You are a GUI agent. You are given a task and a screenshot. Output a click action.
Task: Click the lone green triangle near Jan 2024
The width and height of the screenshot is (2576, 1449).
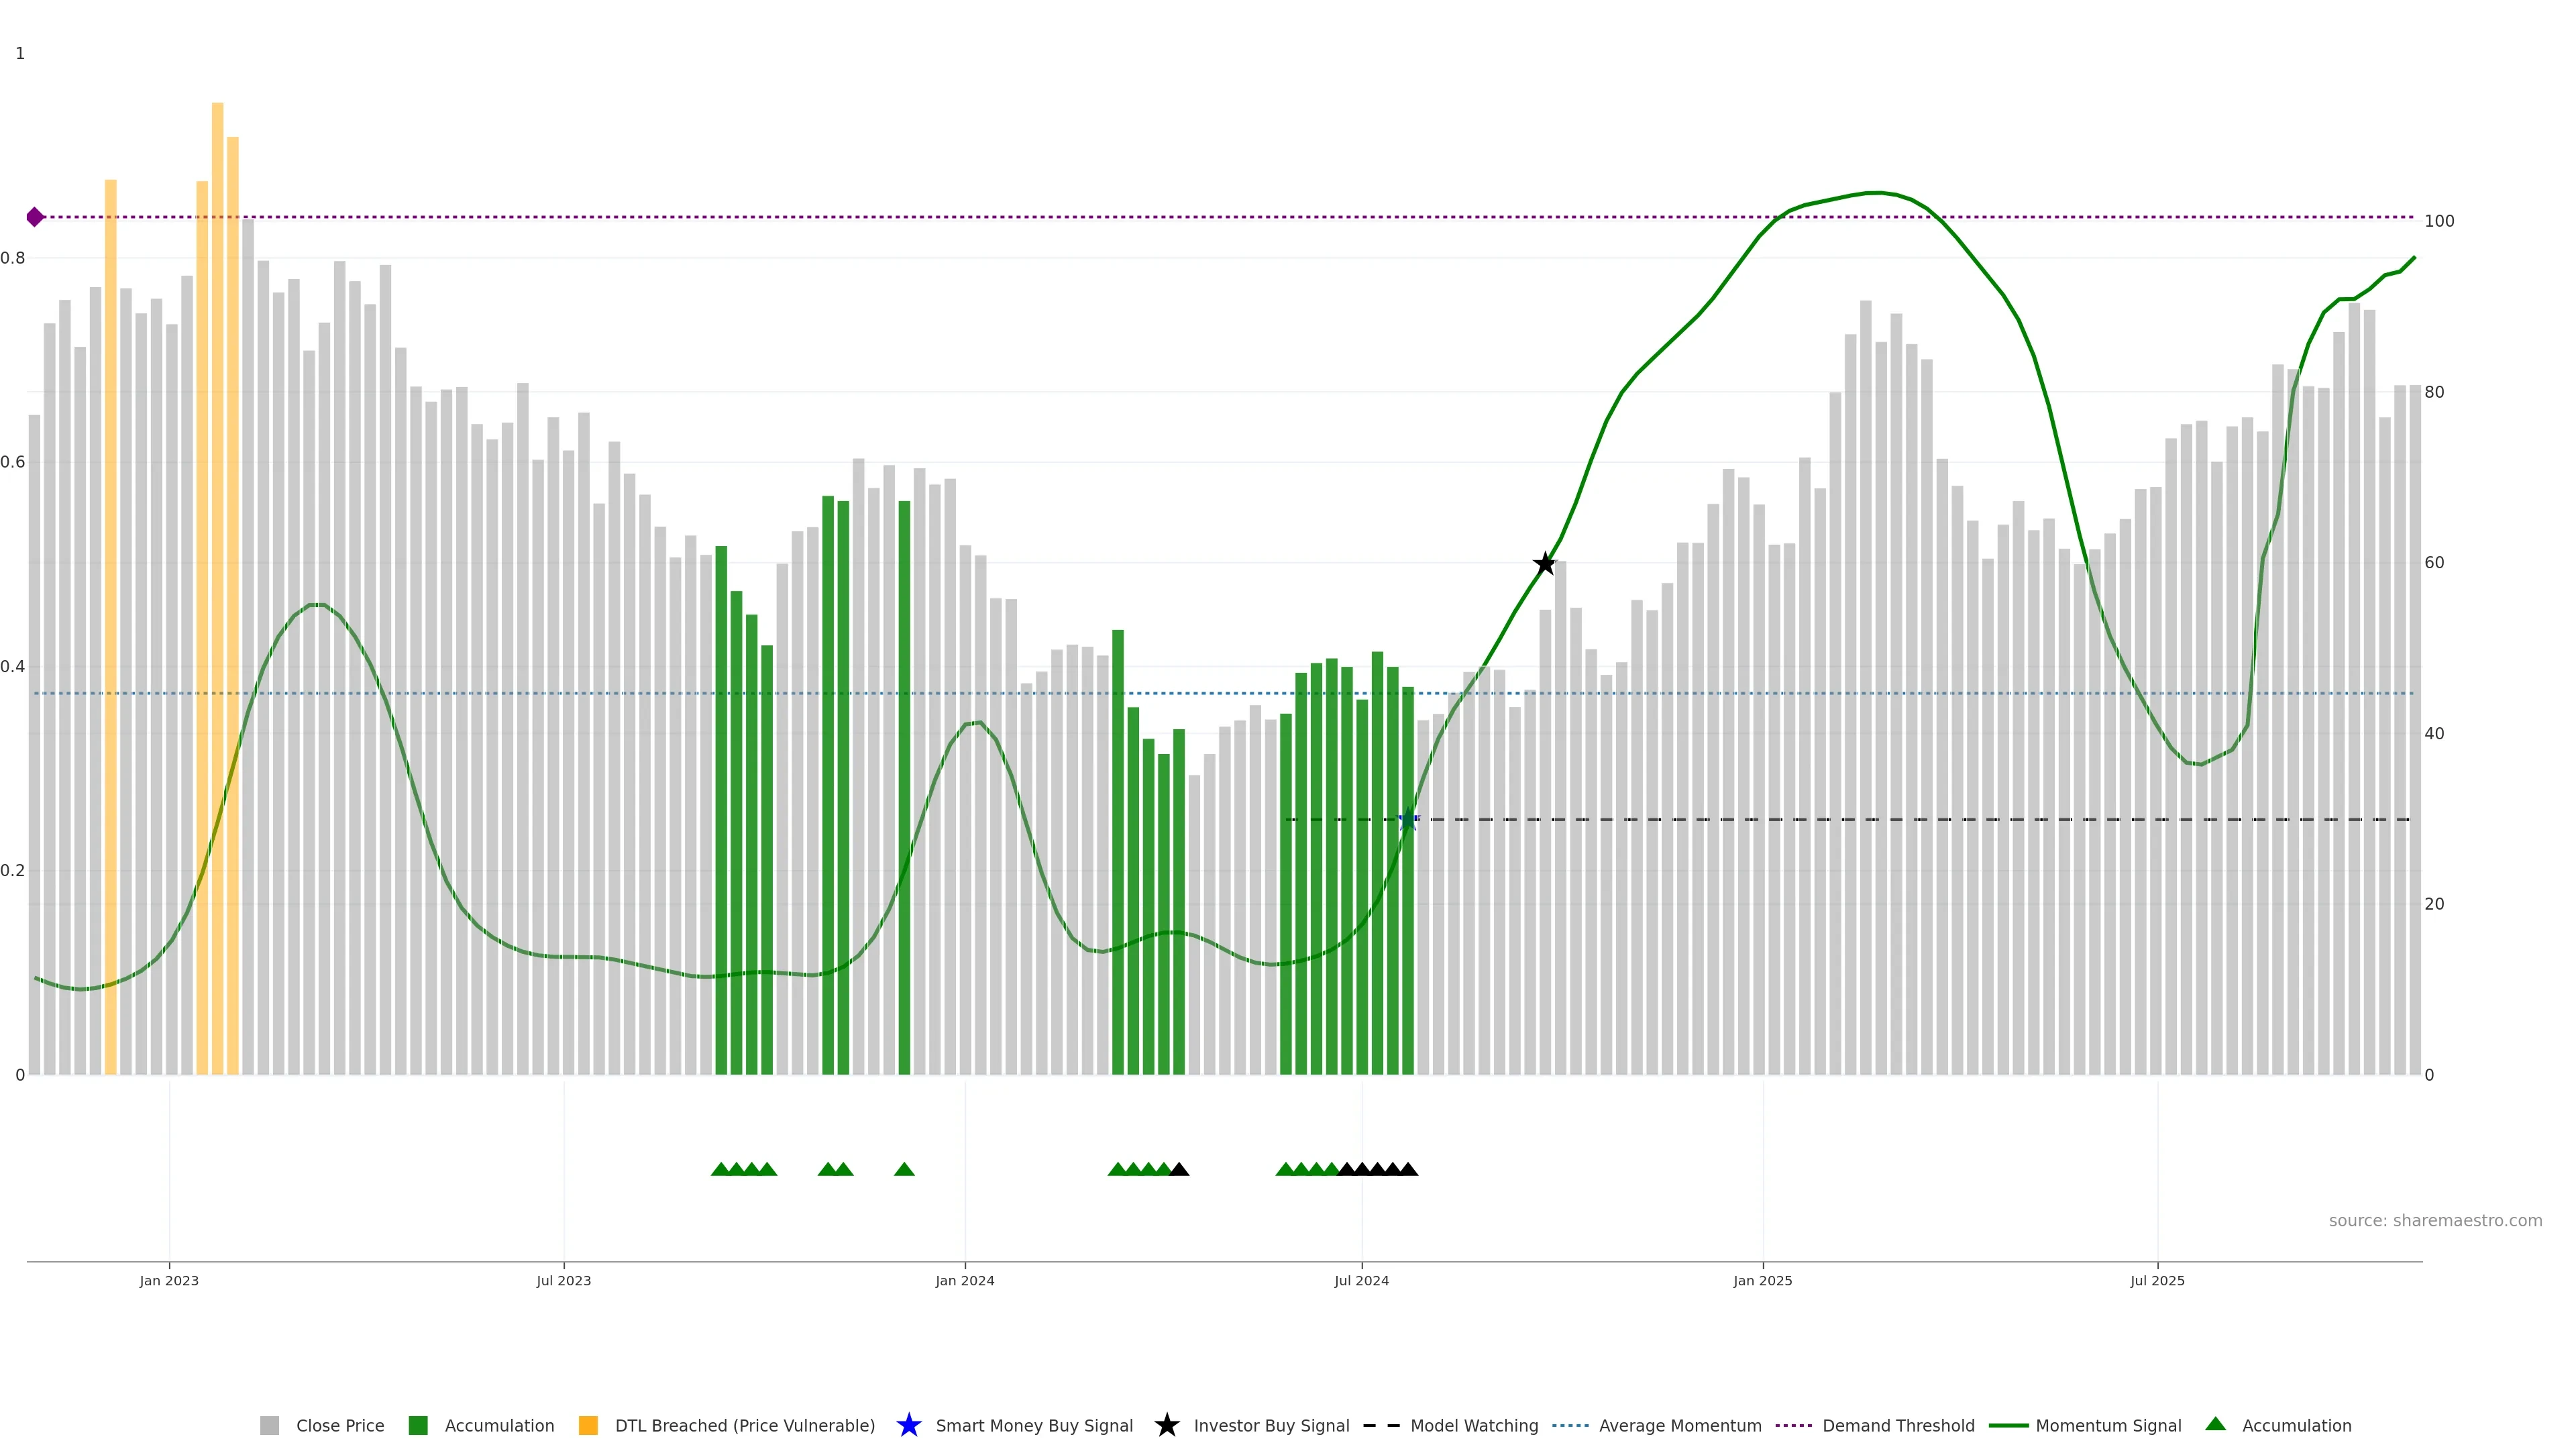coord(904,1169)
